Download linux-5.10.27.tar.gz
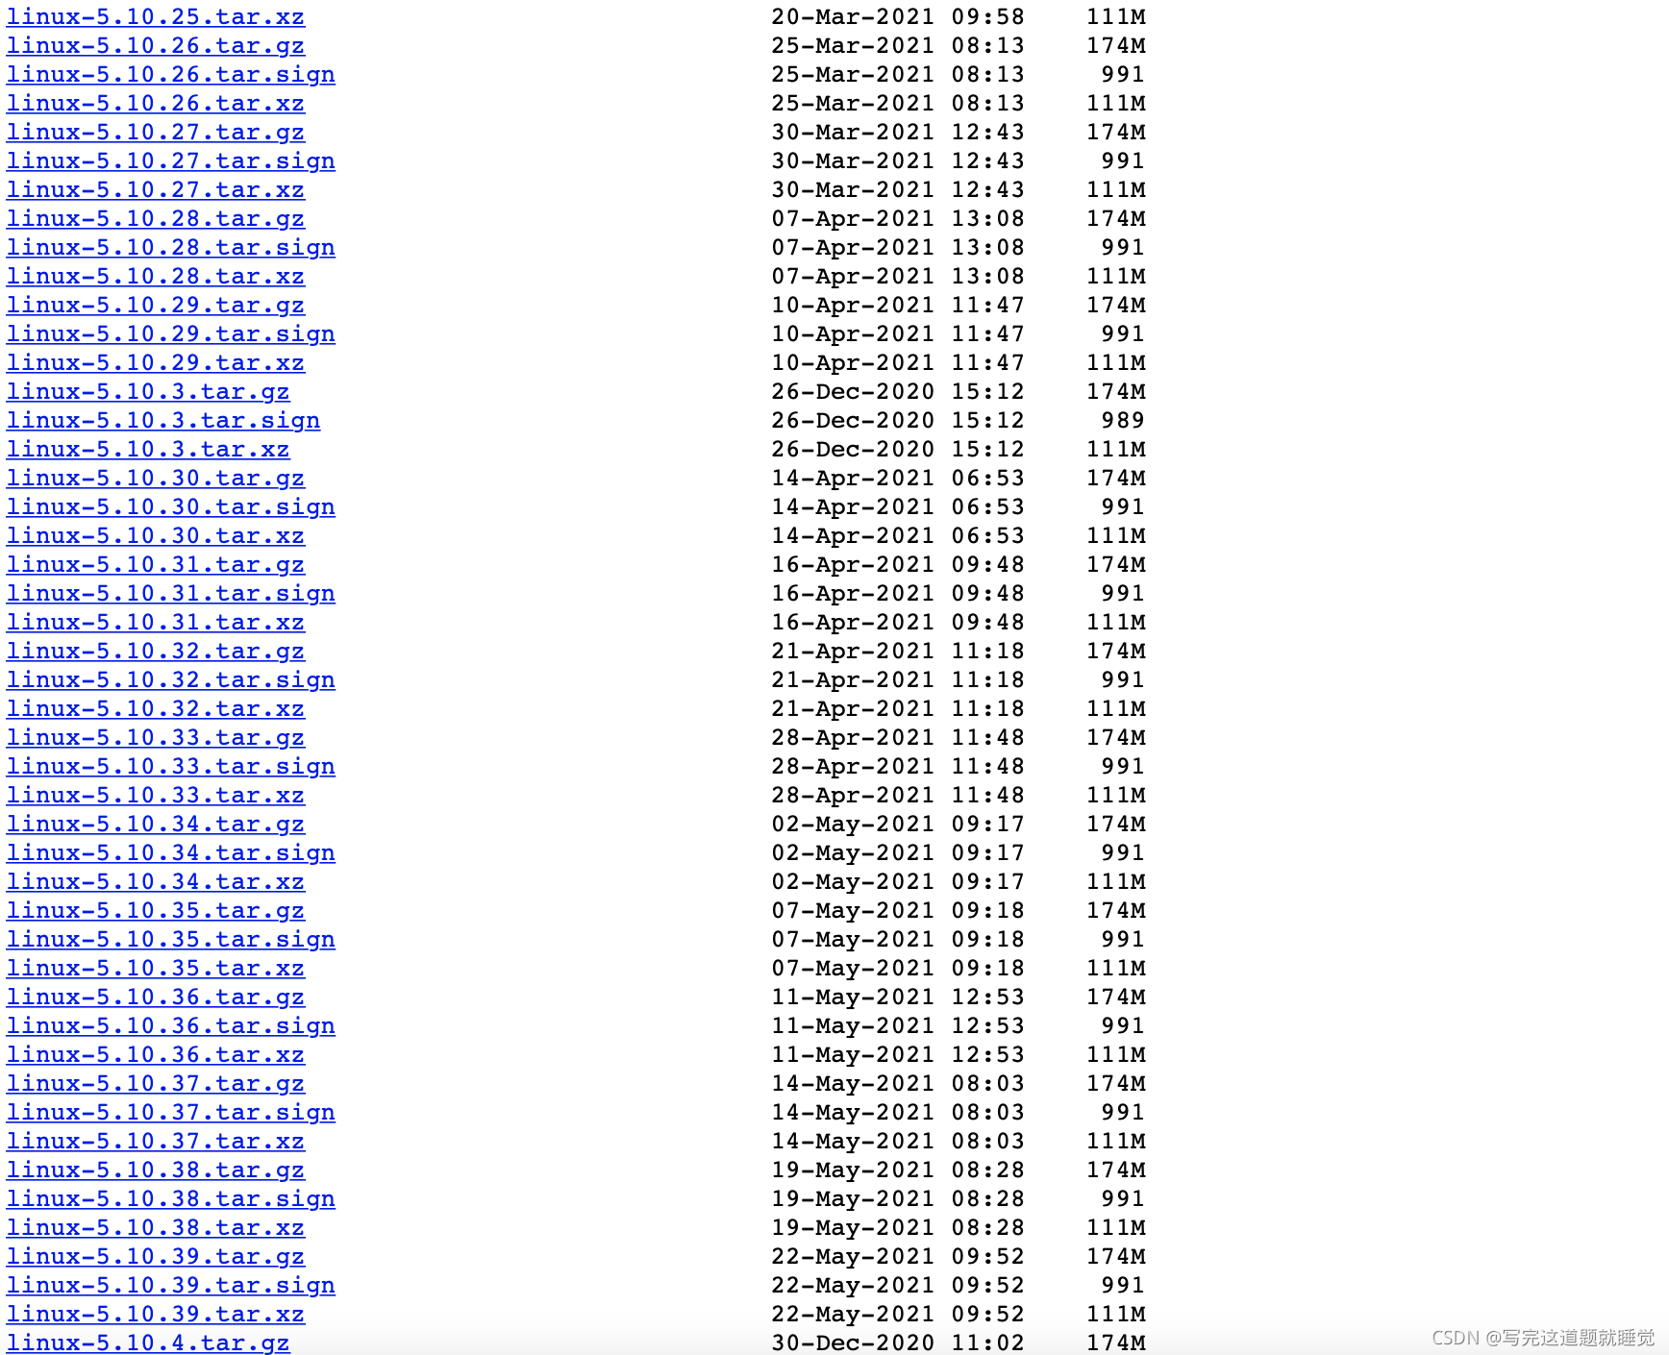This screenshot has height=1355, width=1669. tap(156, 133)
